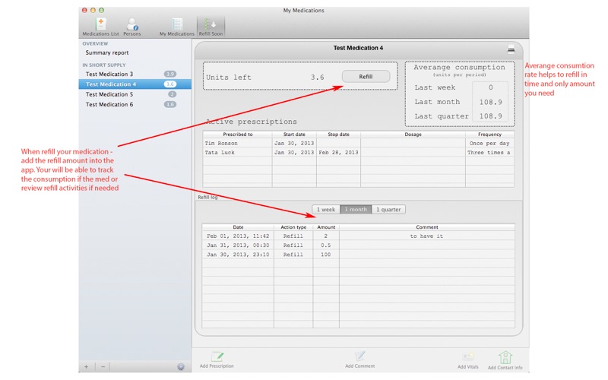Switch refill log to 1 week
This screenshot has height=380, width=608.
pos(325,210)
